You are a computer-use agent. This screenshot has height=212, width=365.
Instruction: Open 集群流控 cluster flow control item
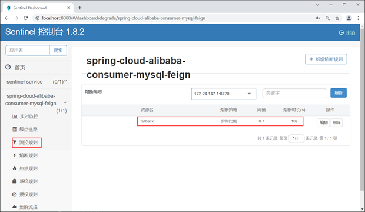pos(25,207)
